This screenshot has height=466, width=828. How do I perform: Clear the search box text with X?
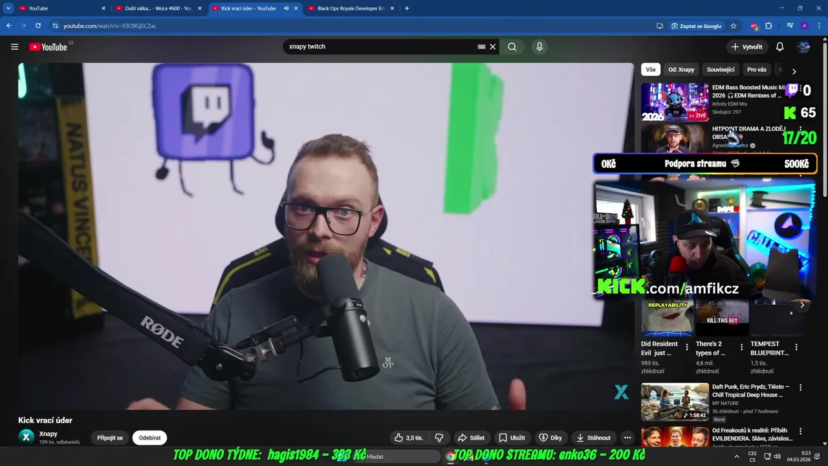[492, 47]
